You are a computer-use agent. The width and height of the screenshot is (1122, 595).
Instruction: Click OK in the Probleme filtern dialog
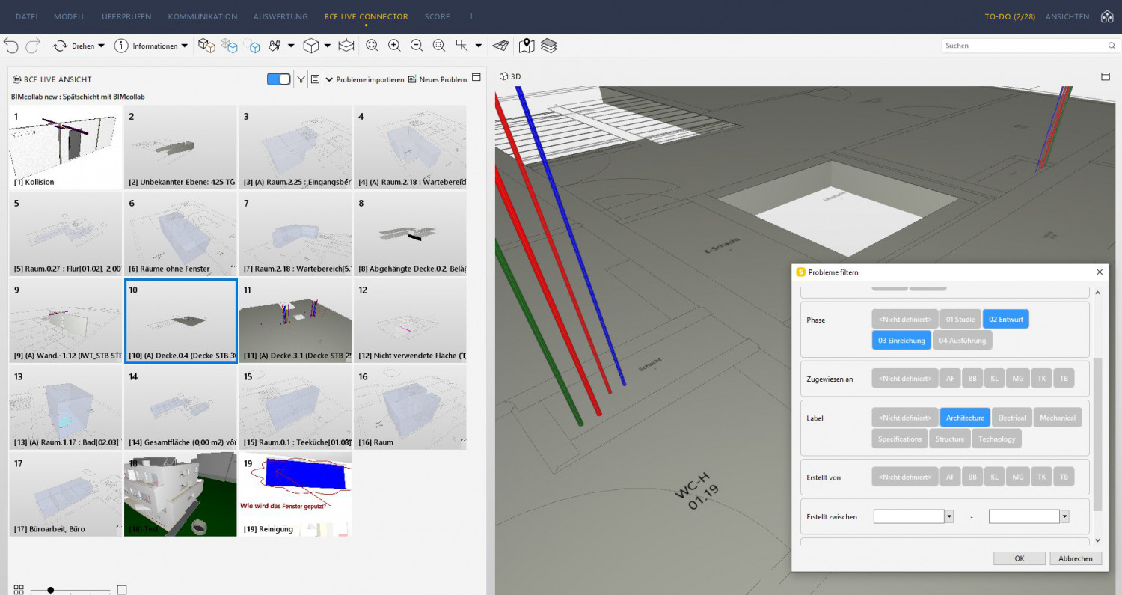(x=1019, y=558)
